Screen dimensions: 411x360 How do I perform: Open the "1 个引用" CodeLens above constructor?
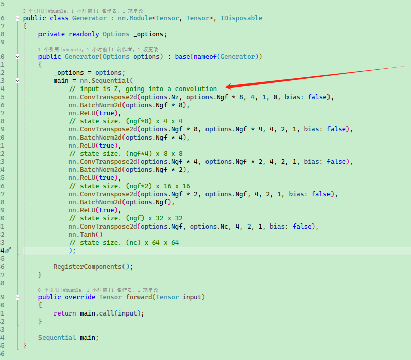tap(48, 49)
